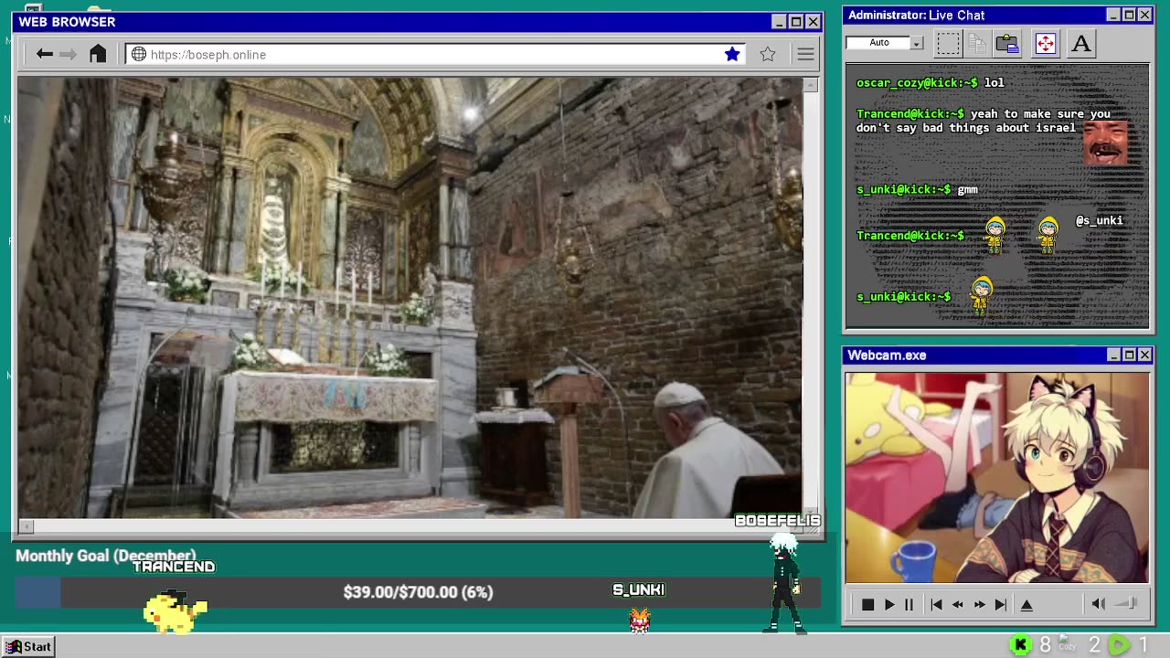Open the Auto font size dropdown
The image size is (1170, 658).
(916, 43)
